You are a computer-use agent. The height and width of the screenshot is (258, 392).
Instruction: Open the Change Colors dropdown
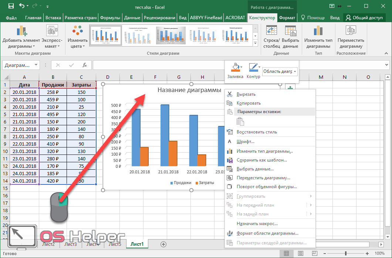(x=77, y=38)
